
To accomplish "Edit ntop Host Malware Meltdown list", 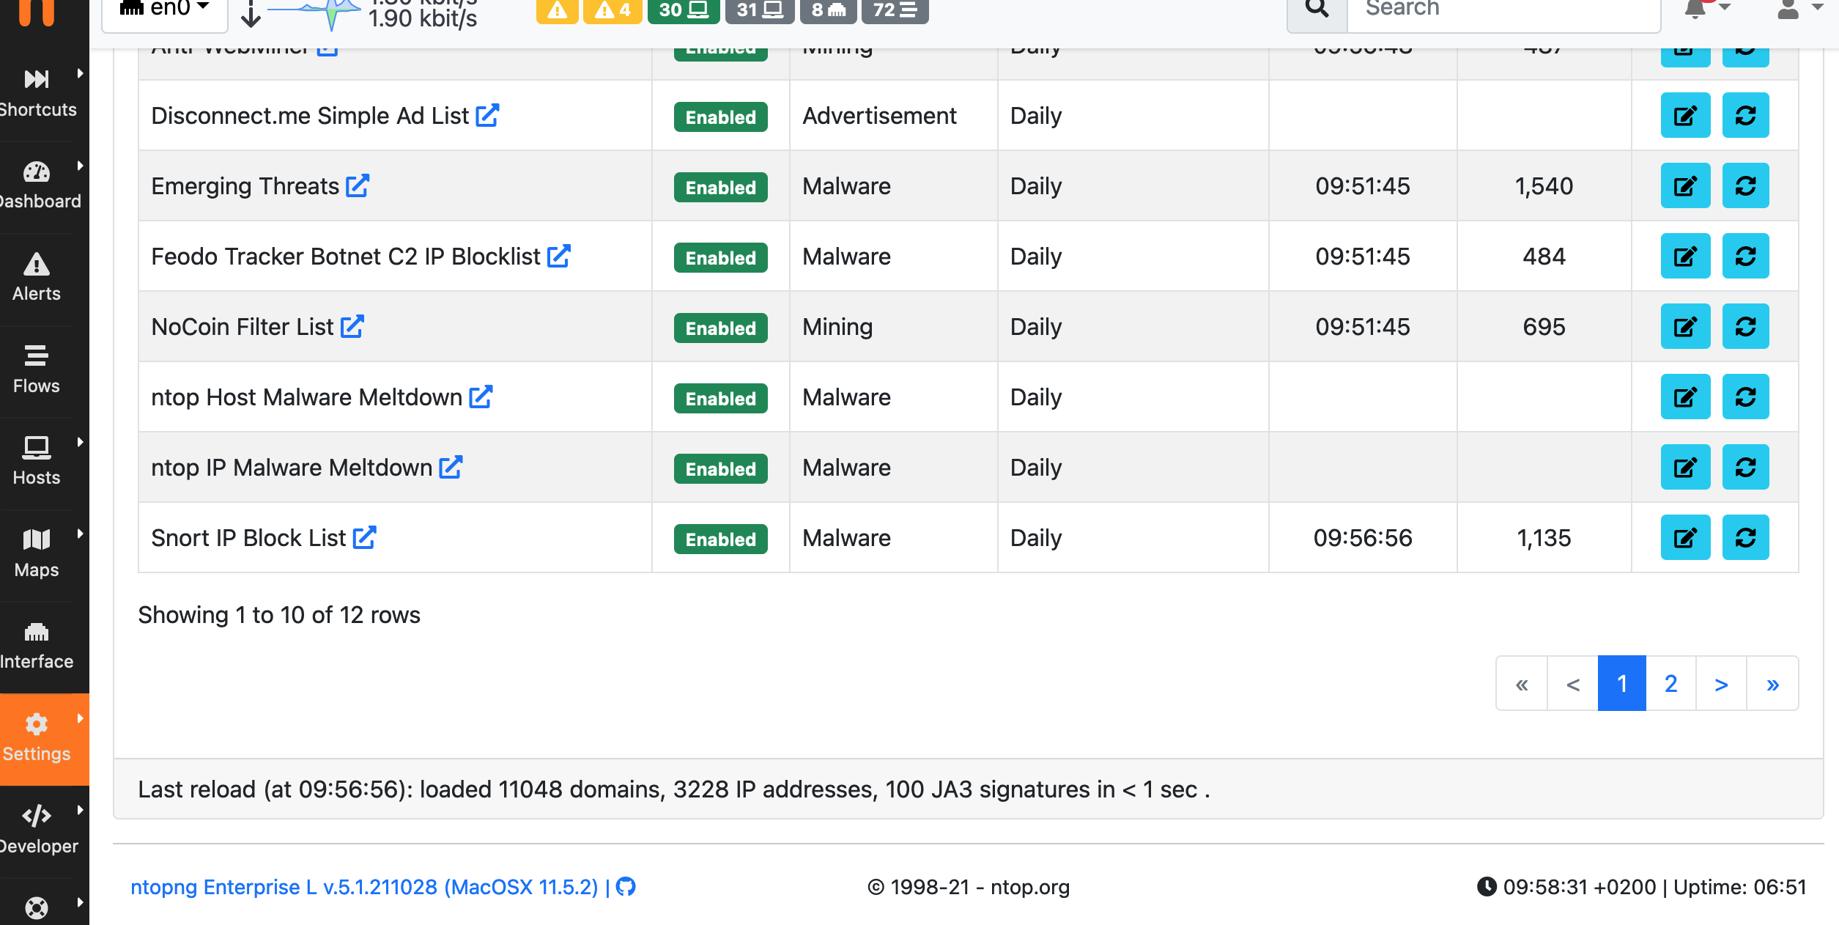I will pos(1685,397).
